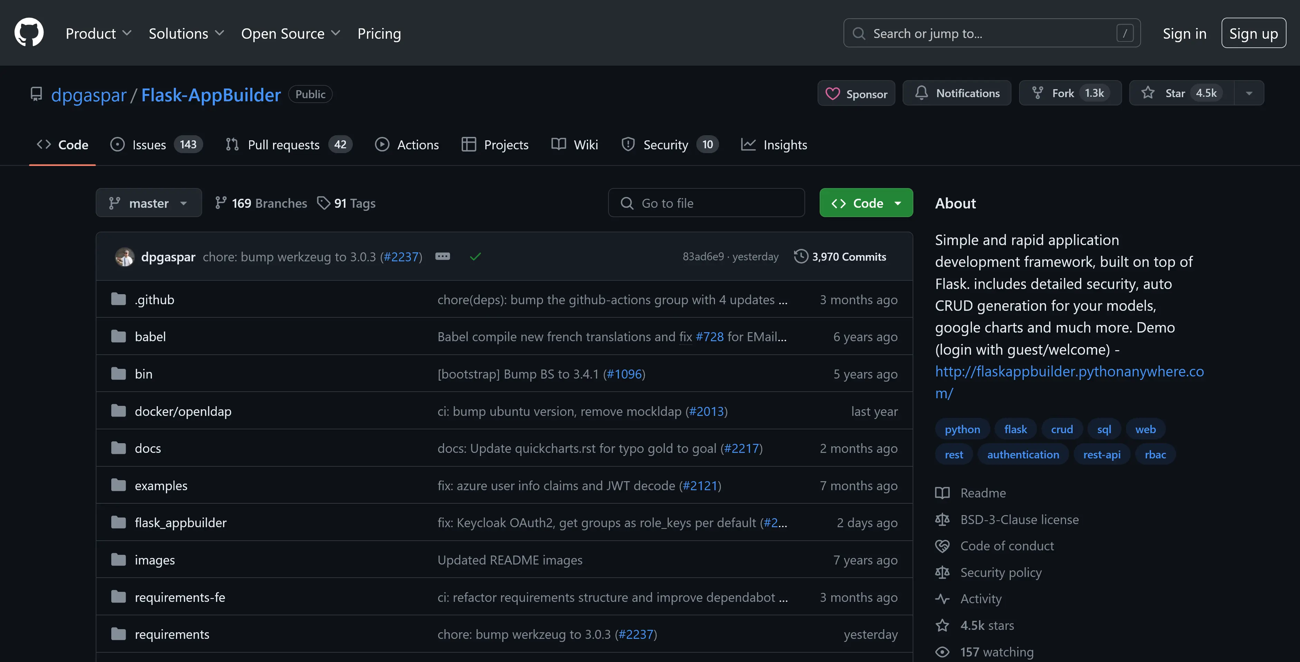Expand the green Code dropdown
Viewport: 1300px width, 662px height.
866,203
